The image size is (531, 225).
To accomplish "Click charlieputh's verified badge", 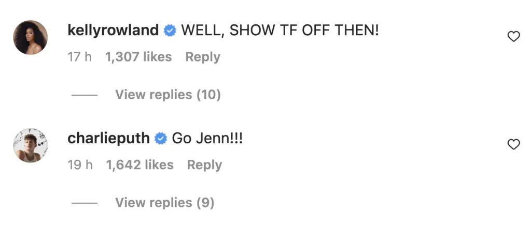I will point(161,139).
